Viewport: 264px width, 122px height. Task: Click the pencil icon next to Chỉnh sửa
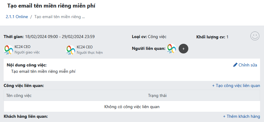[235, 65]
